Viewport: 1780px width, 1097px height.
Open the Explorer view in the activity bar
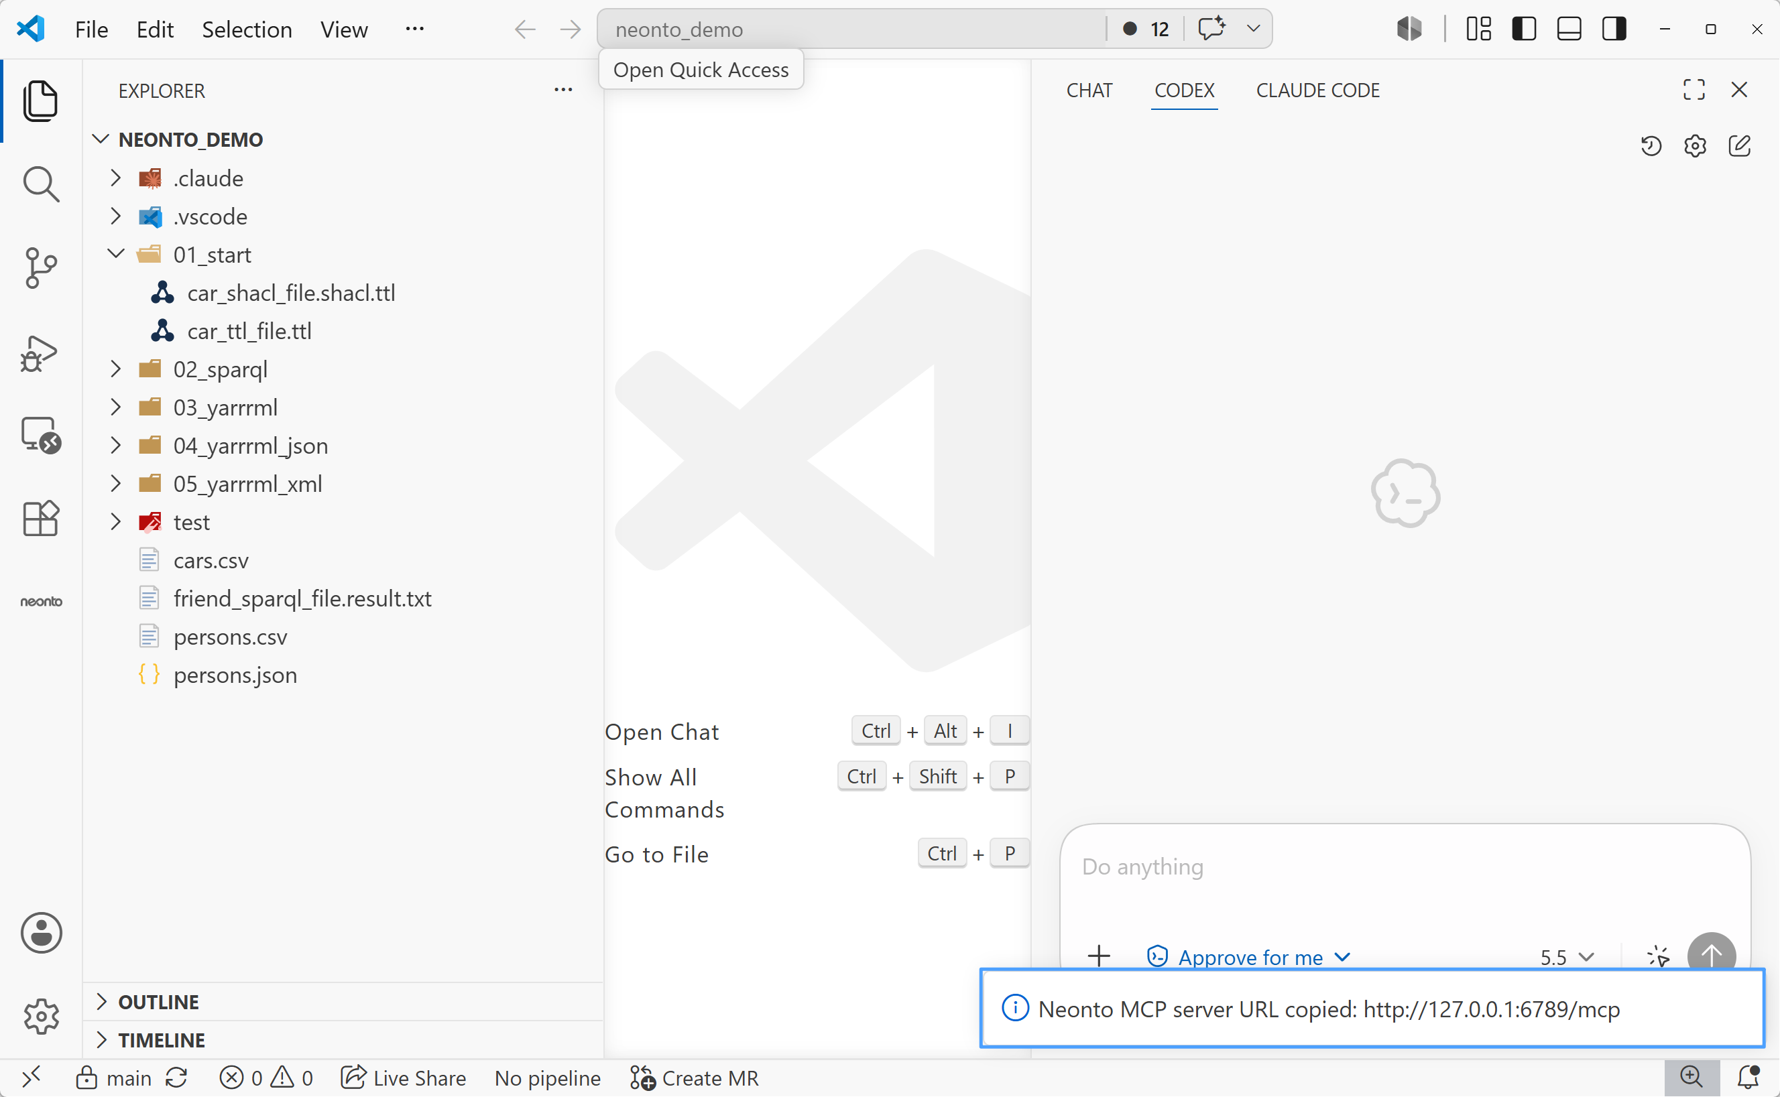[x=41, y=101]
